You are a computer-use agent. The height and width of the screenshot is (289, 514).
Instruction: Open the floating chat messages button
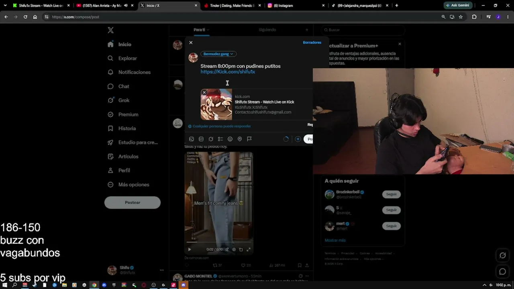[x=502, y=272]
